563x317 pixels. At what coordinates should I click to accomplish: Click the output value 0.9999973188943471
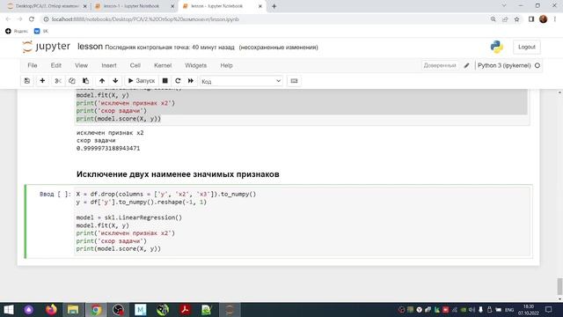(x=108, y=148)
